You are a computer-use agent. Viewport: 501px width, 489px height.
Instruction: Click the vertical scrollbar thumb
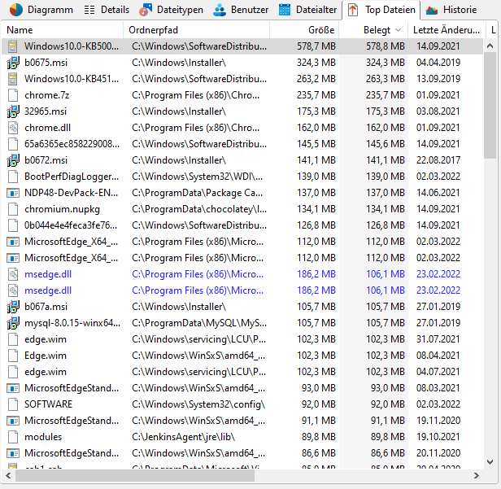tap(490, 106)
